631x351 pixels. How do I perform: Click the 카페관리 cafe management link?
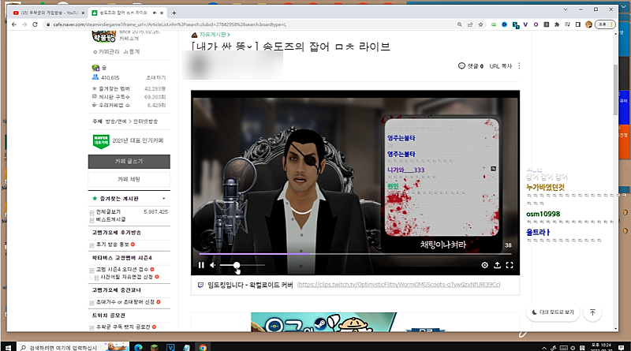tap(106, 52)
